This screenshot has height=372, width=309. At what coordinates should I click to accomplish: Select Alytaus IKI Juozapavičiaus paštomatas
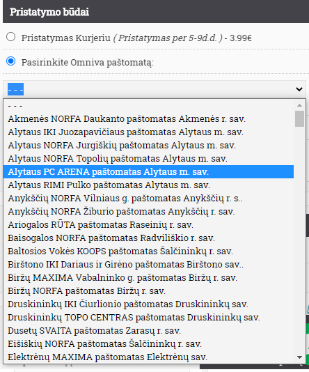148,132
